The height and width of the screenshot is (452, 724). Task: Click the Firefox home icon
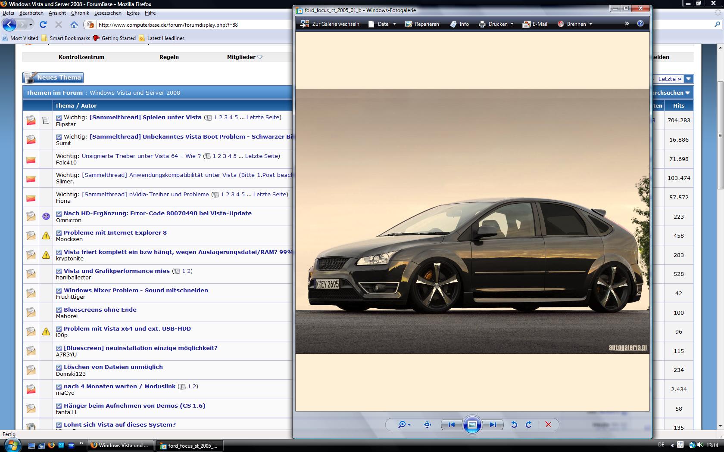[74, 25]
